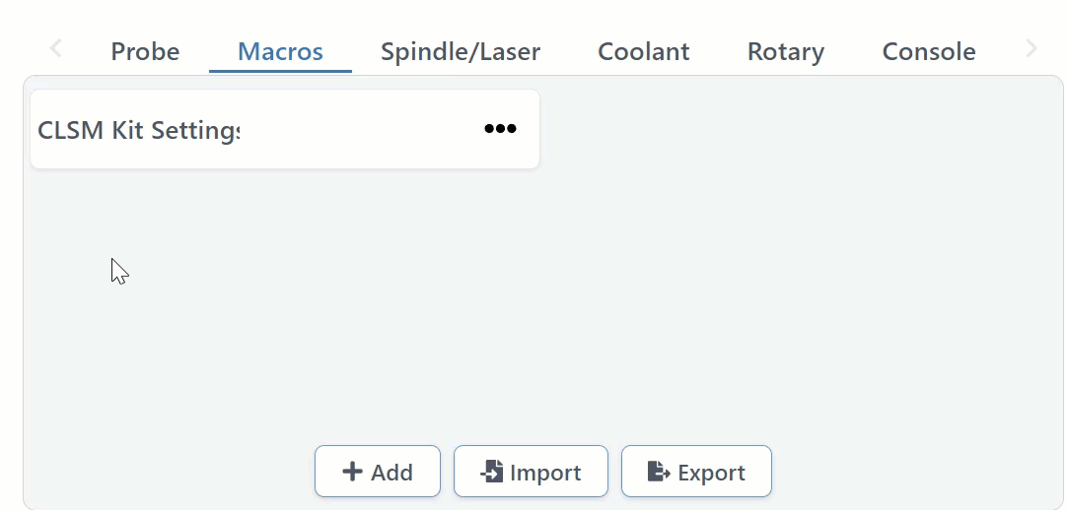
Task: Go to the Coolant tab
Action: click(643, 51)
